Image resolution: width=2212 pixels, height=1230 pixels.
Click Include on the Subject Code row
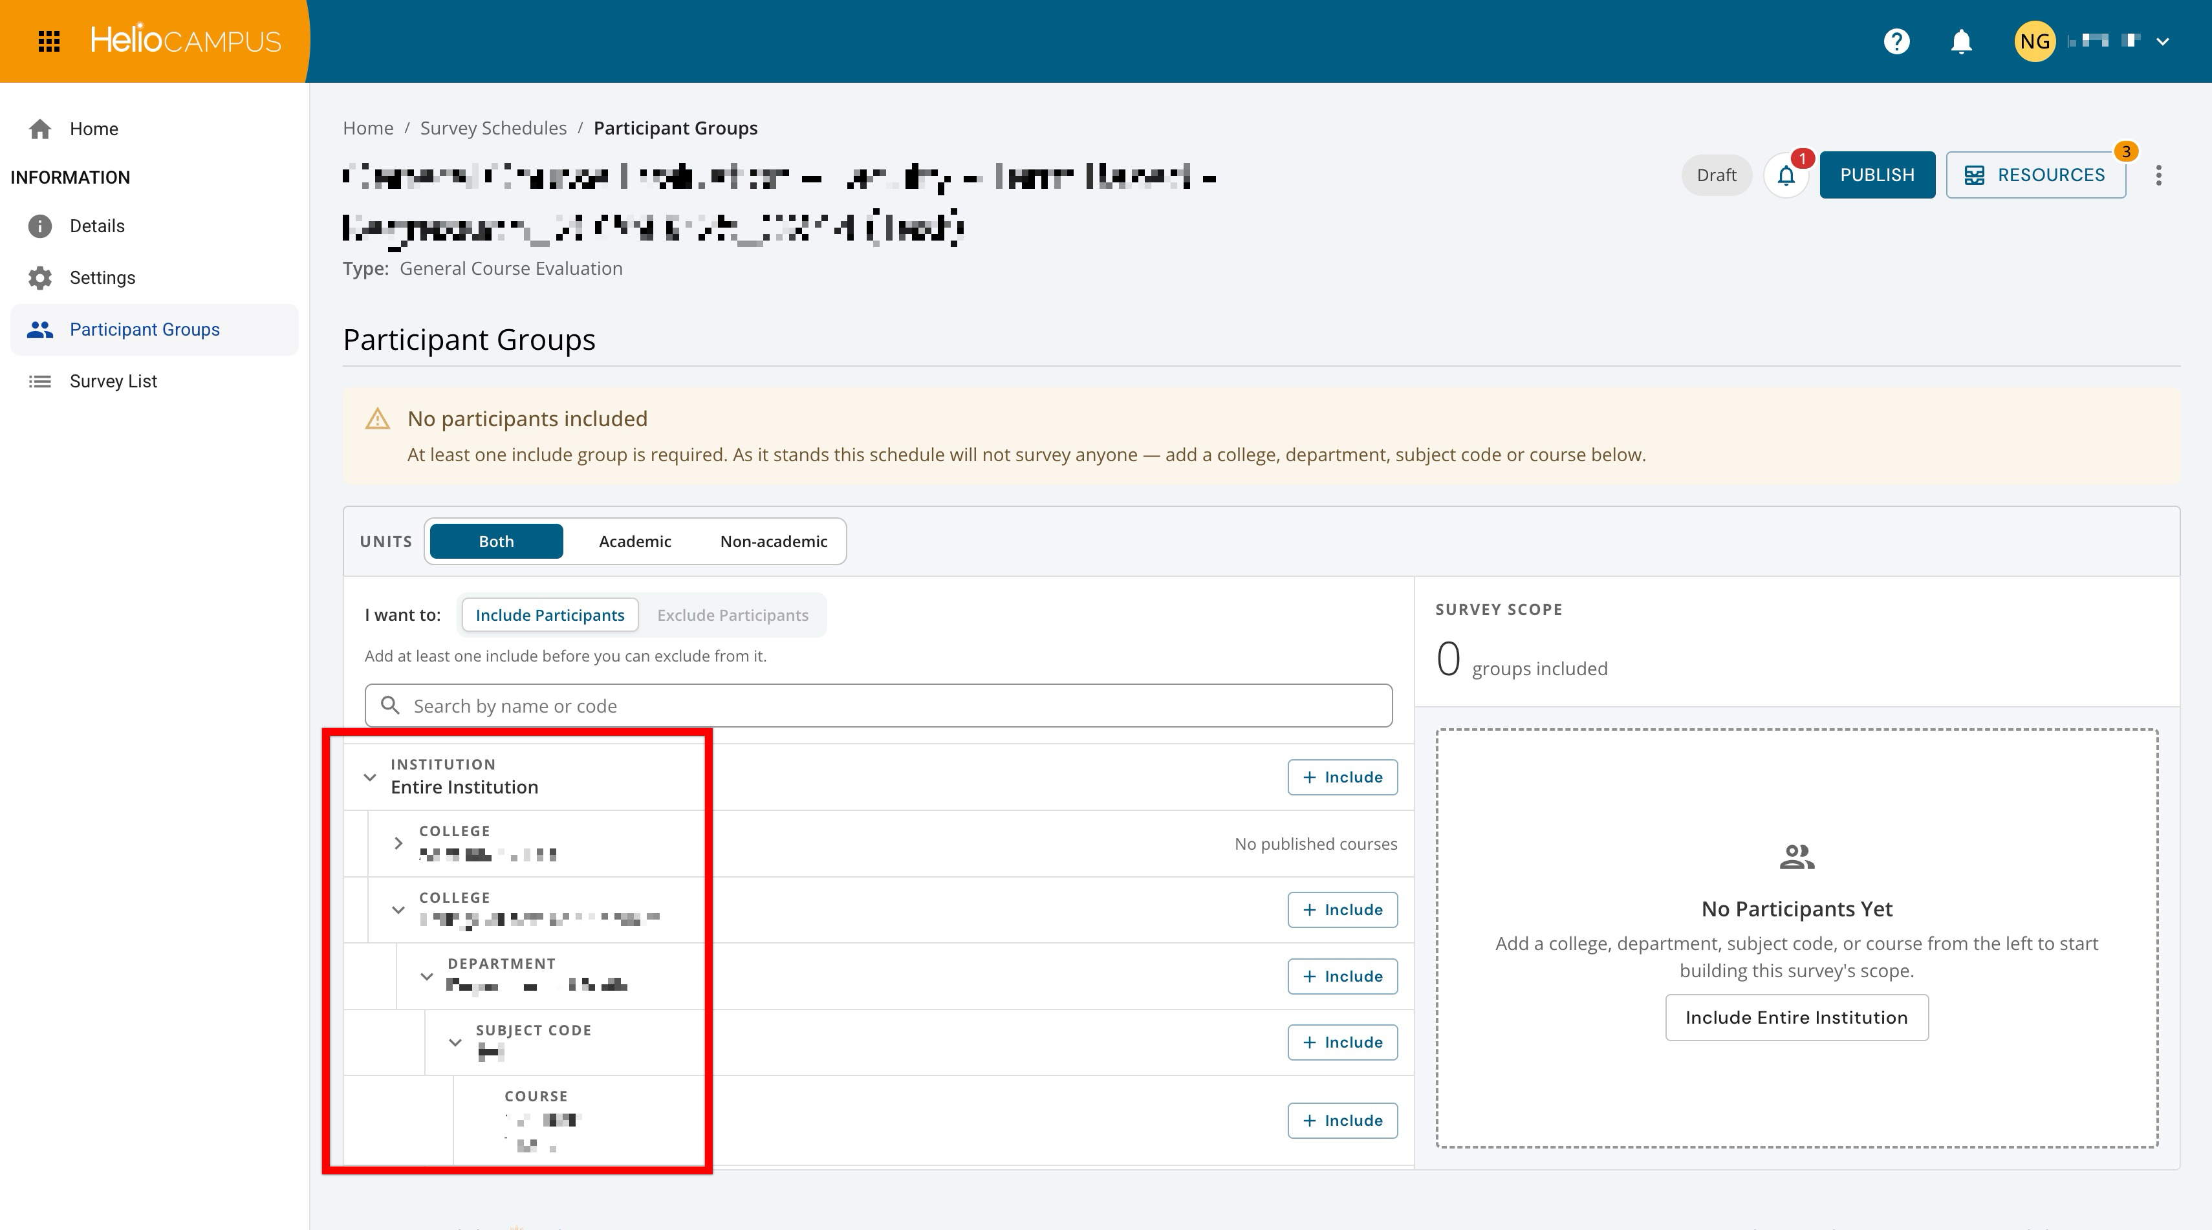pos(1342,1042)
